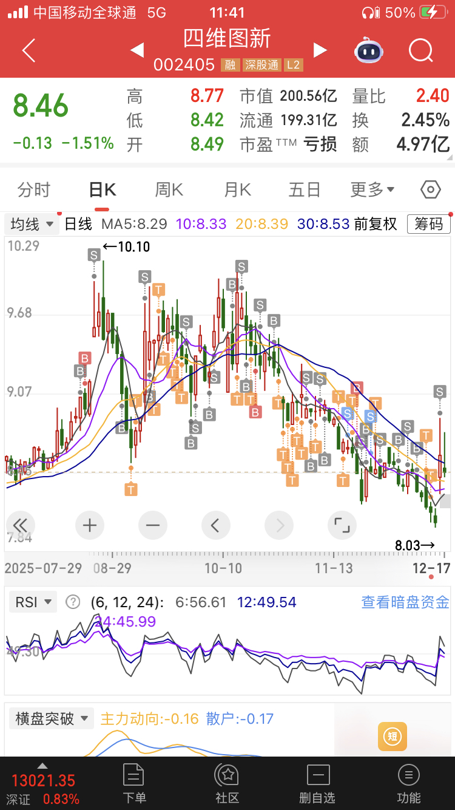Expand the RSI indicator dropdown
This screenshot has height=810, width=455.
[33, 602]
